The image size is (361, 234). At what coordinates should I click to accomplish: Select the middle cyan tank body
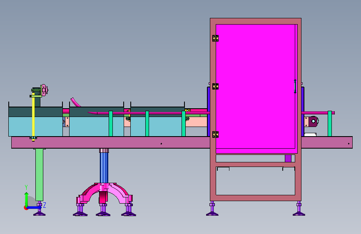(97, 127)
